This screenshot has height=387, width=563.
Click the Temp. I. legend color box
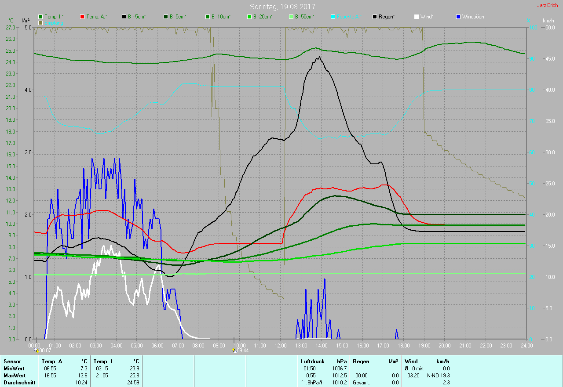(41, 17)
